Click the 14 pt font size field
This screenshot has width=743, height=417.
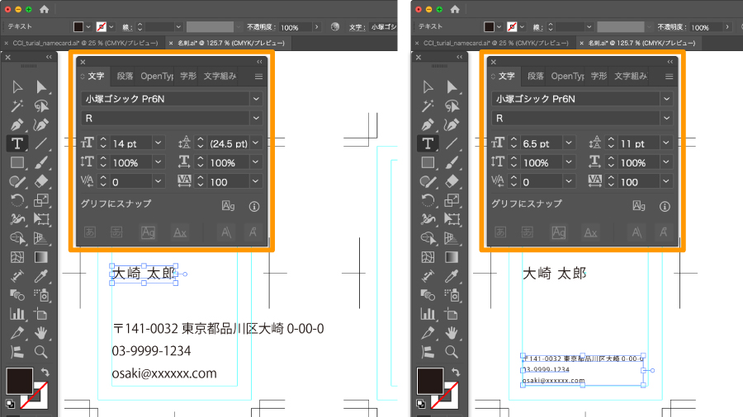pos(131,143)
